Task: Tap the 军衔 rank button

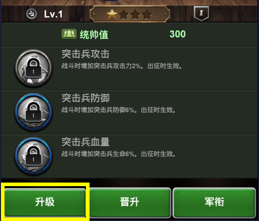Action: 214,202
